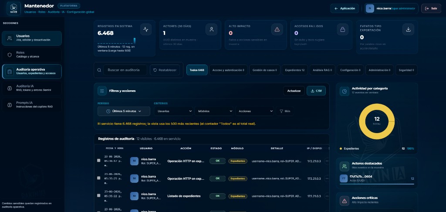Click the PLATAFORMA badge next to Mantenedor
Screen dimensions: 446x212
click(x=68, y=6)
